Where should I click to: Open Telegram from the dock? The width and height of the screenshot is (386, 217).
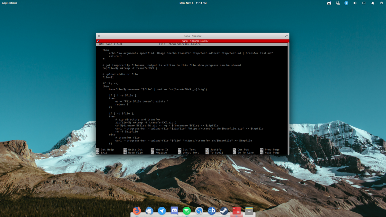(162, 211)
